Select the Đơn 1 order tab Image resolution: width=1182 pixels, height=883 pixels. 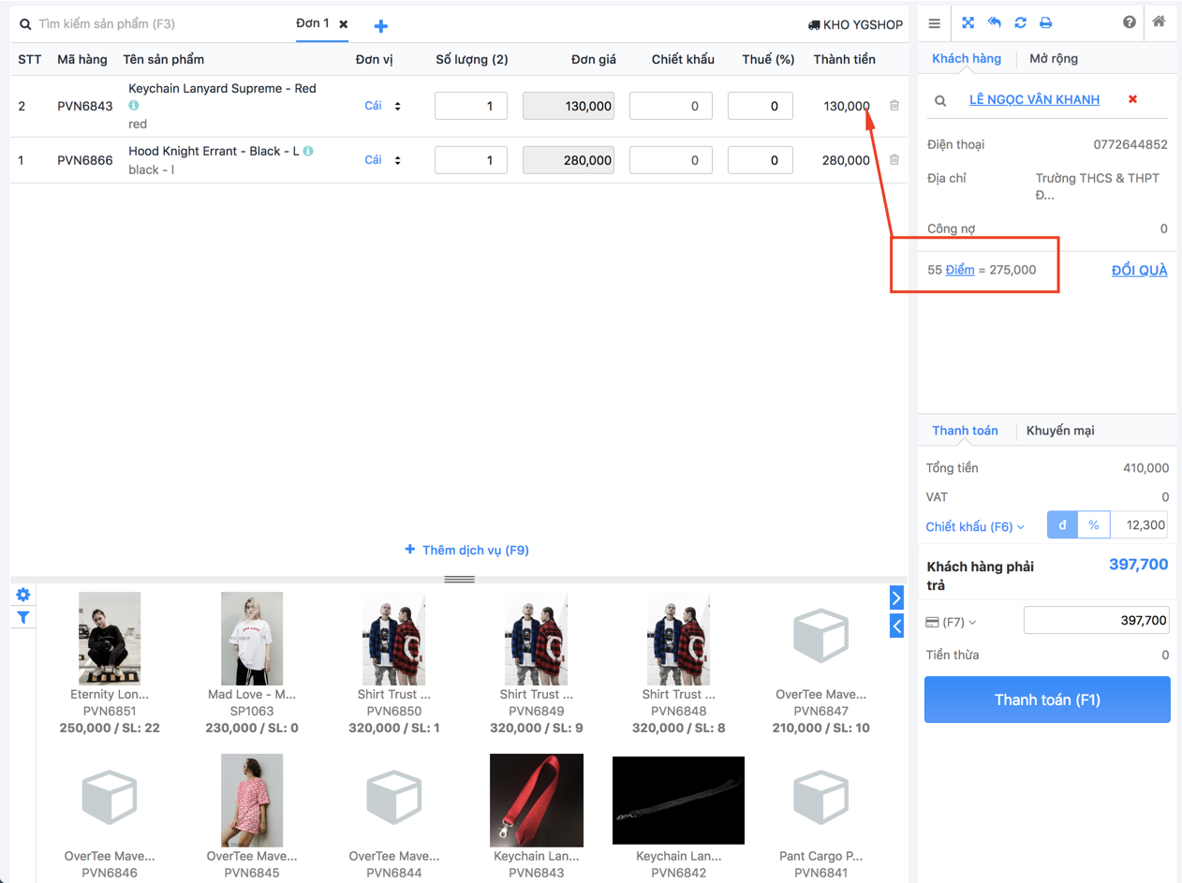(x=313, y=23)
